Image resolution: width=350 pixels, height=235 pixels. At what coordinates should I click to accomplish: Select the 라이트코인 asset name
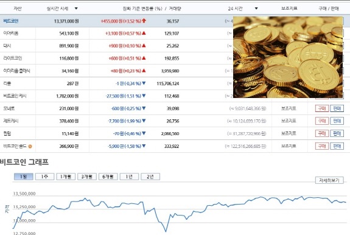point(13,58)
